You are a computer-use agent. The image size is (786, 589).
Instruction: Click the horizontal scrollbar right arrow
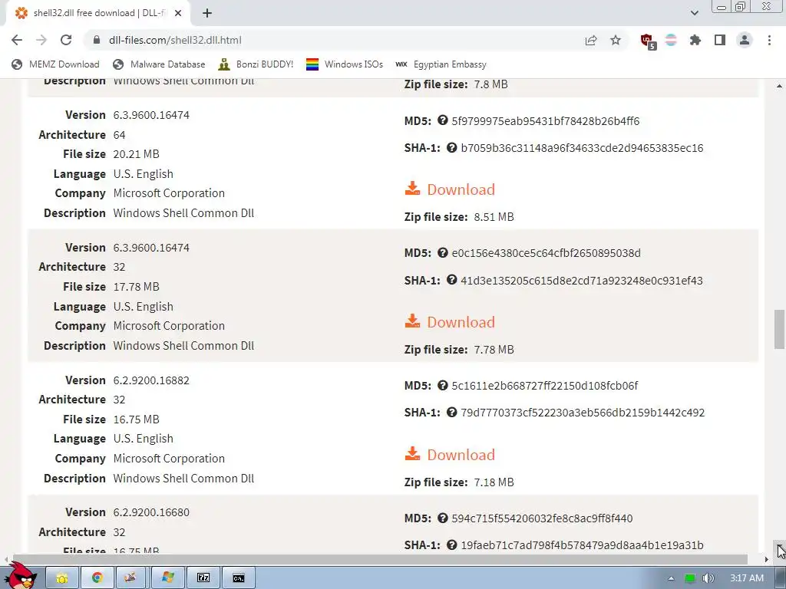(767, 559)
